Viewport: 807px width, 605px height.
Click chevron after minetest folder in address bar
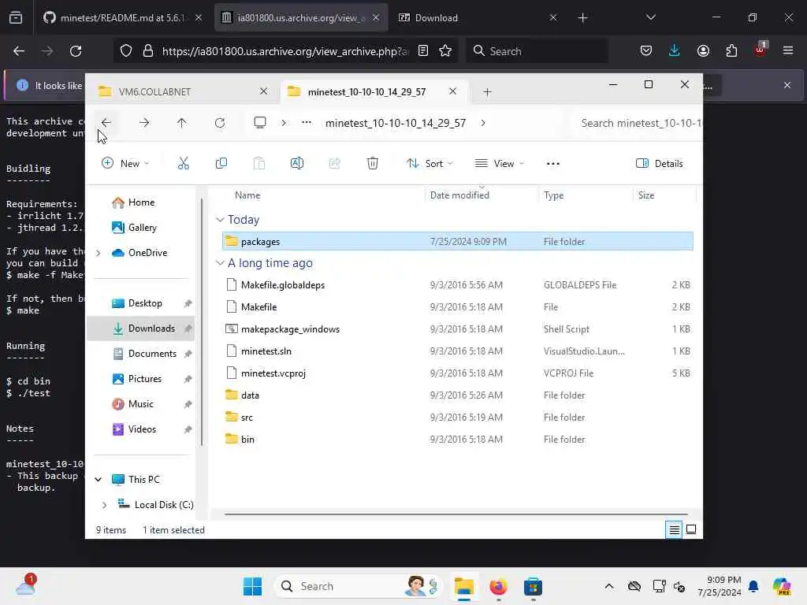(x=483, y=123)
